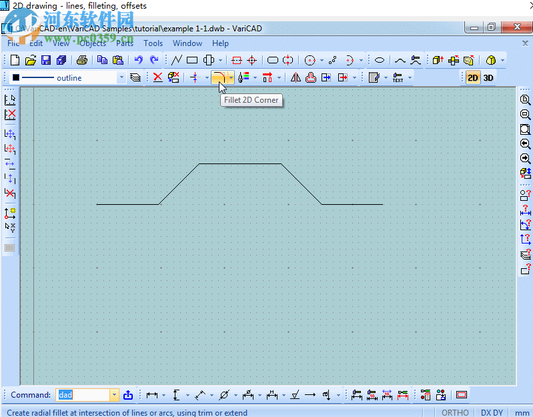Create a new file with the blank page icon
Screen dimensions: 533x417
click(15, 60)
